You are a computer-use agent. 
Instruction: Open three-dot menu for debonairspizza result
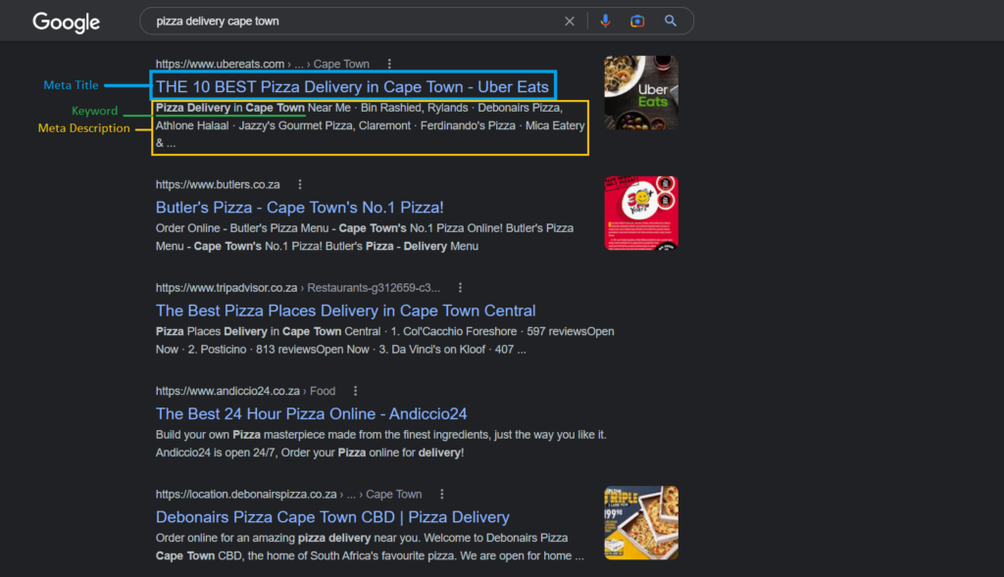pyautogui.click(x=442, y=494)
